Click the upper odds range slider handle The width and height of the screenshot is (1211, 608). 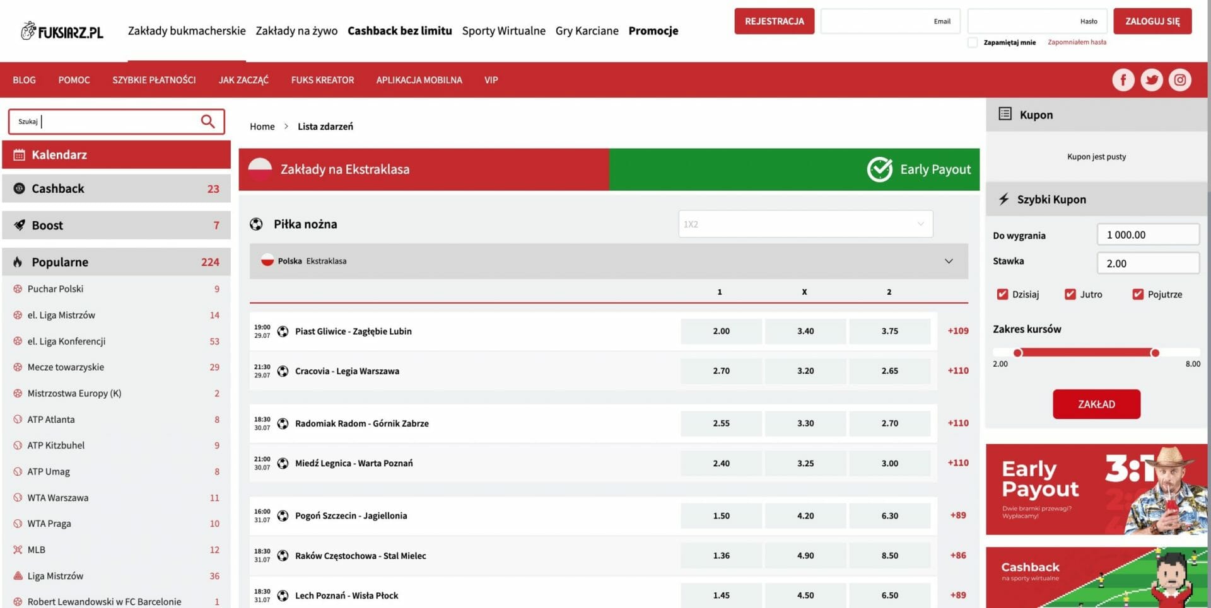pos(1155,353)
